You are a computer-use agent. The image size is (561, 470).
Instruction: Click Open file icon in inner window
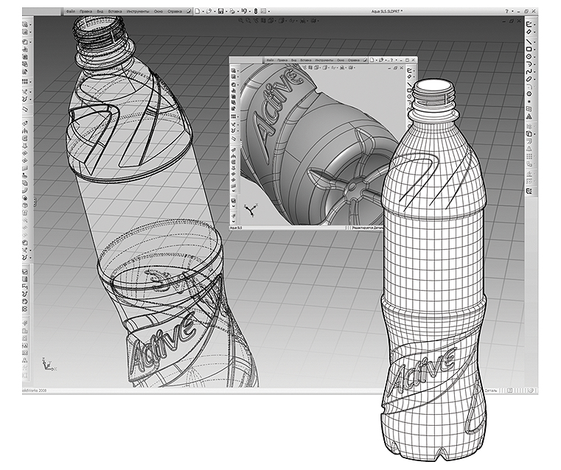tap(381, 60)
